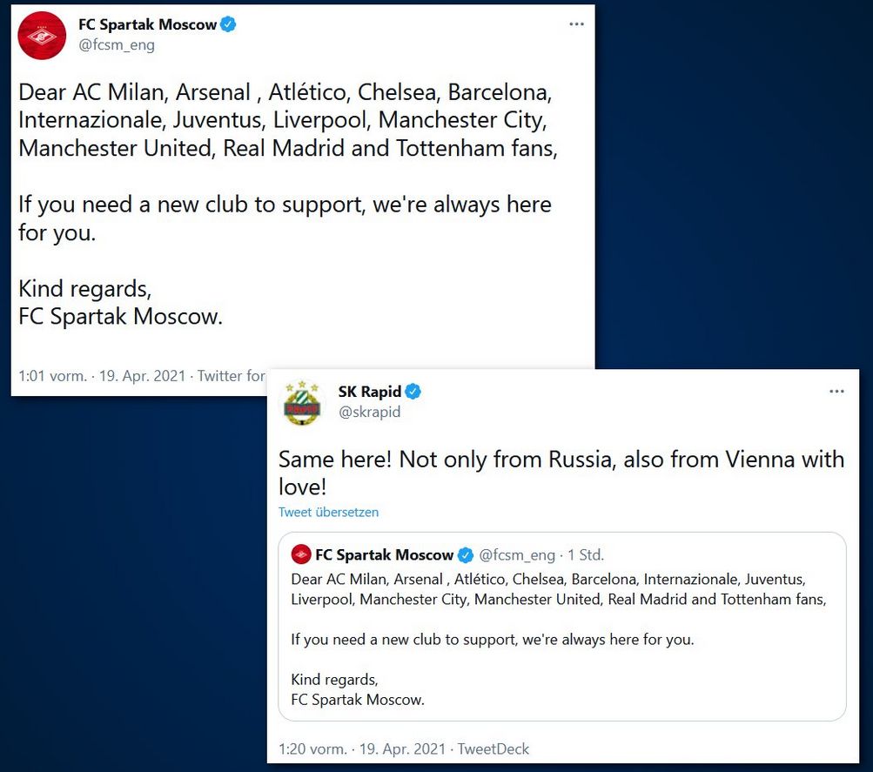The height and width of the screenshot is (772, 873).
Task: Open the quoted Spartak tweet body text
Action: pos(559,639)
